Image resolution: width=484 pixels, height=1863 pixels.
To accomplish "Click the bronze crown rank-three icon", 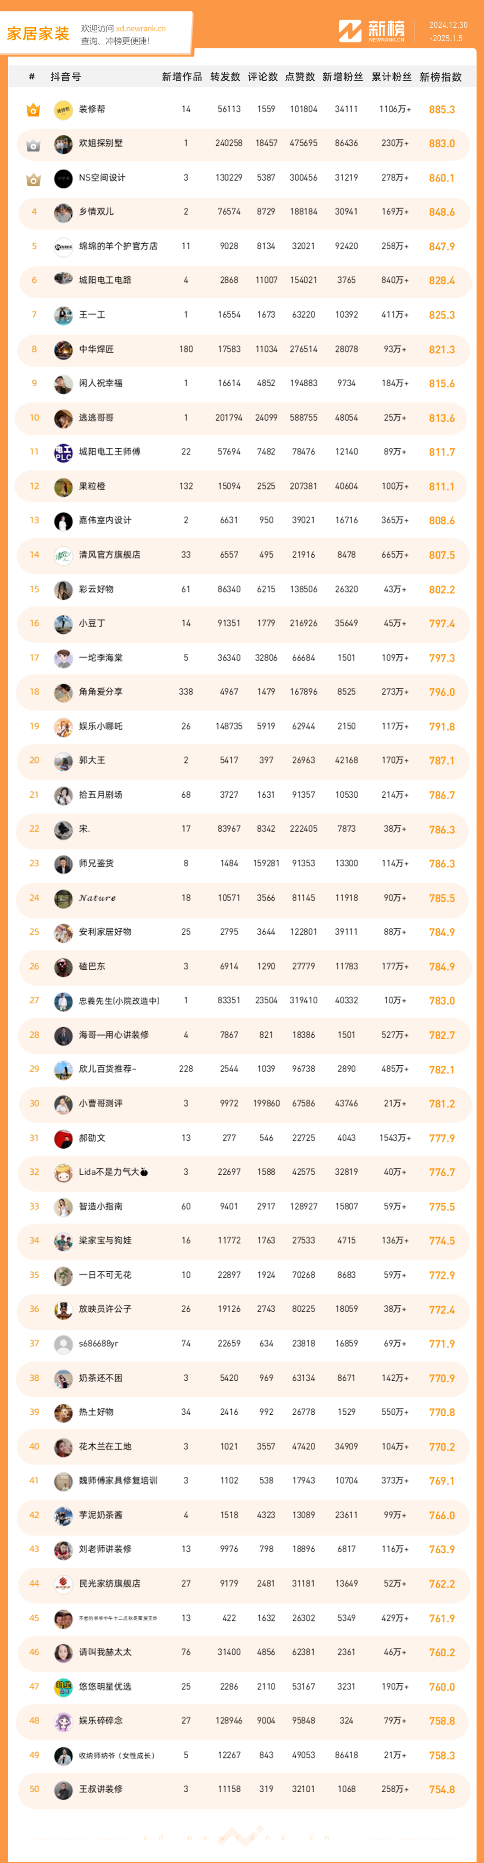I will pos(33,179).
